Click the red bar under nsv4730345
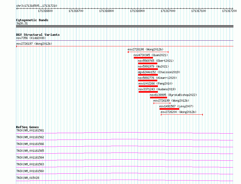 (143, 58)
